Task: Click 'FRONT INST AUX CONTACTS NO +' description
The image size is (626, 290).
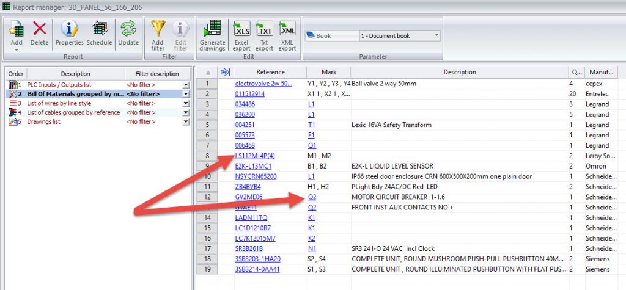Action: pos(402,207)
